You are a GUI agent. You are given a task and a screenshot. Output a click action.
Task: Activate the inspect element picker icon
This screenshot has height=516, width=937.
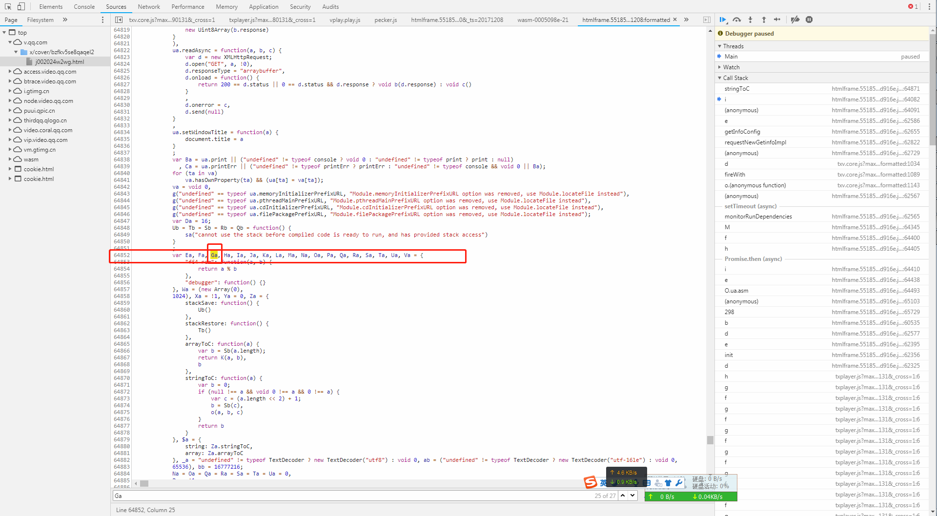[x=8, y=6]
